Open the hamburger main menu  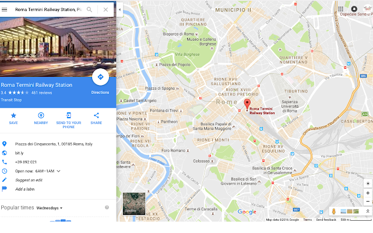(4, 9)
